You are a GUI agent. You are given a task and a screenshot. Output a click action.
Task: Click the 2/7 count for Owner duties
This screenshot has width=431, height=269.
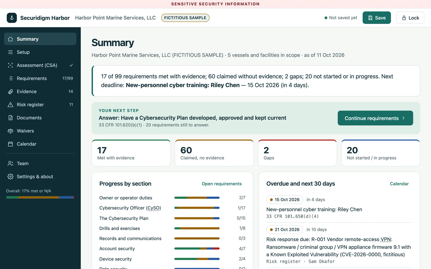click(242, 198)
